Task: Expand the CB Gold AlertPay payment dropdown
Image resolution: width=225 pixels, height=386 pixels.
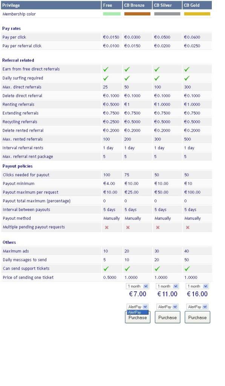Action: click(x=197, y=307)
